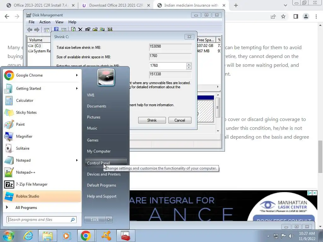Click Disk Management Back toolbar arrow

[x=30, y=30]
